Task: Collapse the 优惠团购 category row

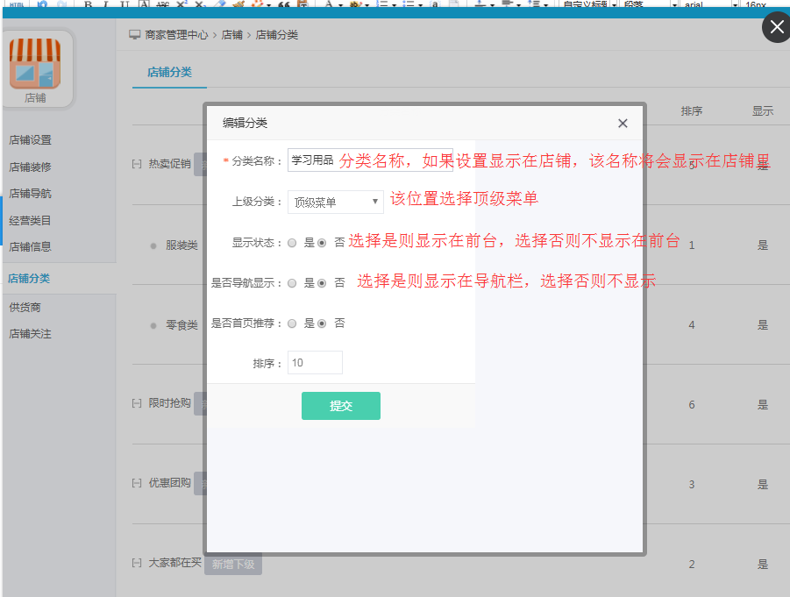Action: click(x=137, y=483)
